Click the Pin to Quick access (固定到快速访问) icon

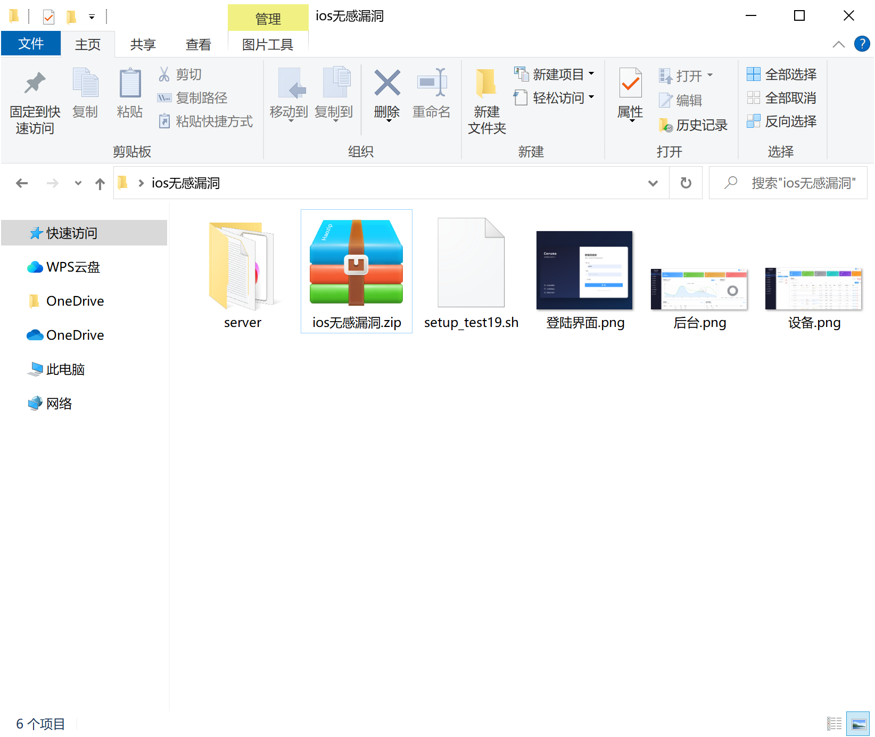tap(35, 83)
